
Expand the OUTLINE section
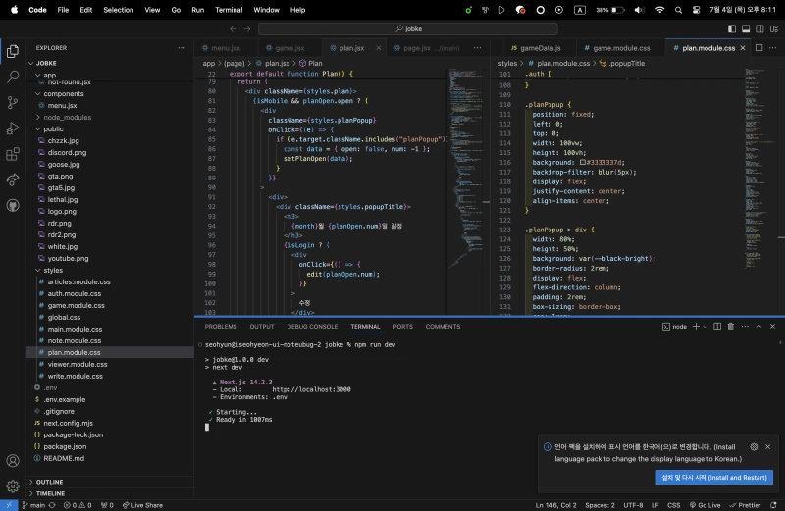tap(49, 482)
